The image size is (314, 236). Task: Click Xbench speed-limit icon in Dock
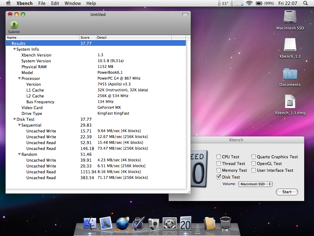186,223
